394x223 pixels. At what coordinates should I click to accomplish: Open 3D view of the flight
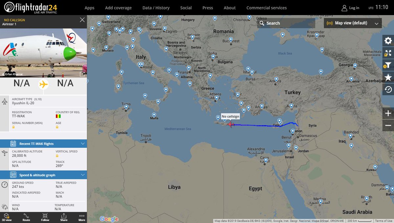tap(7, 217)
